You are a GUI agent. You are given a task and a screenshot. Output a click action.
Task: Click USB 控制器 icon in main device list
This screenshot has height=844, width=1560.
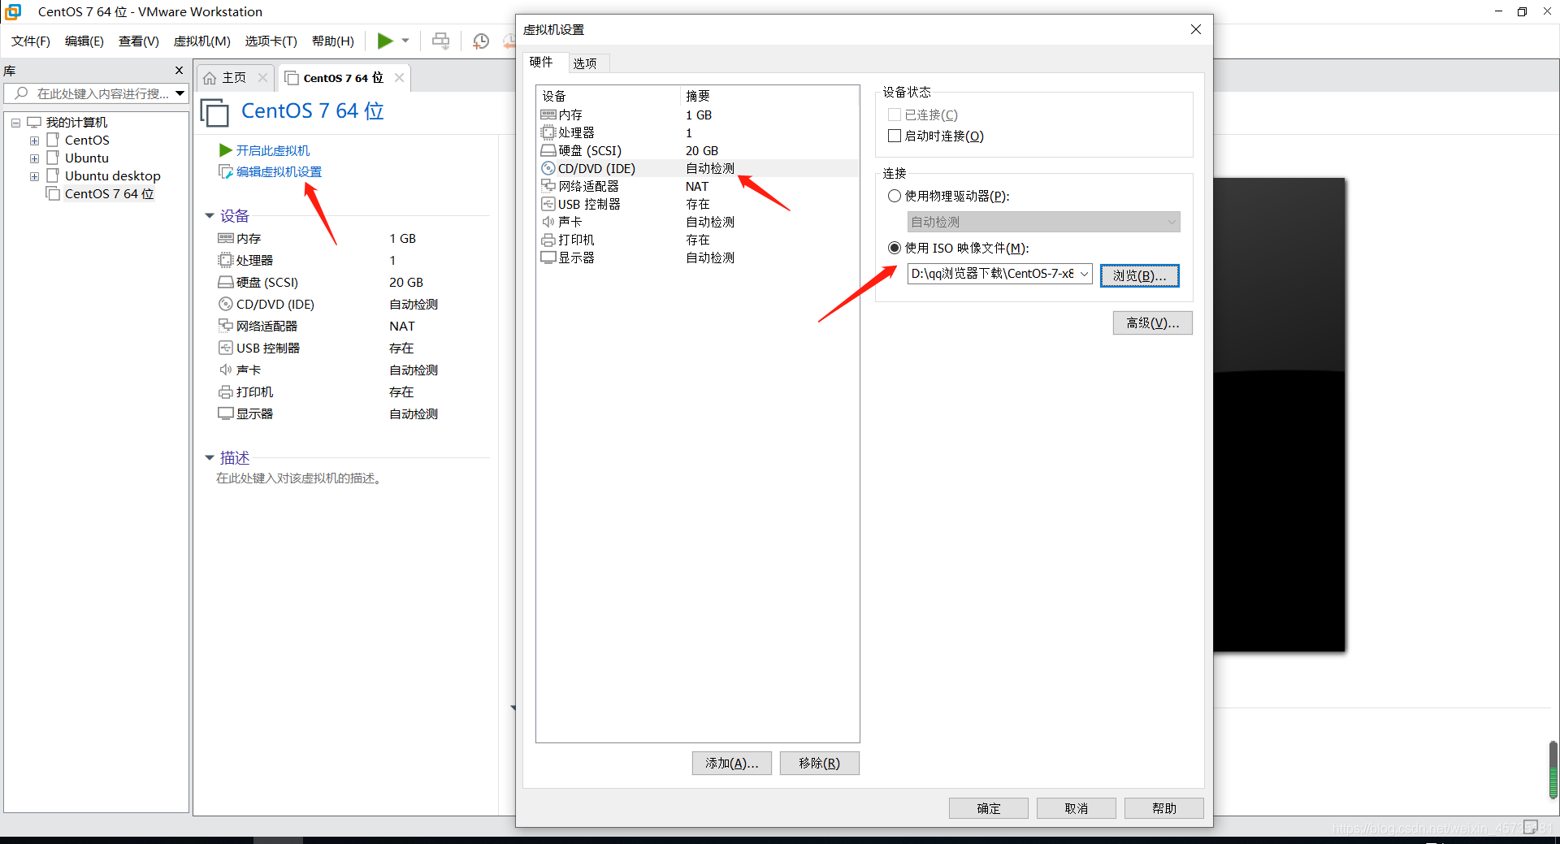click(x=226, y=348)
